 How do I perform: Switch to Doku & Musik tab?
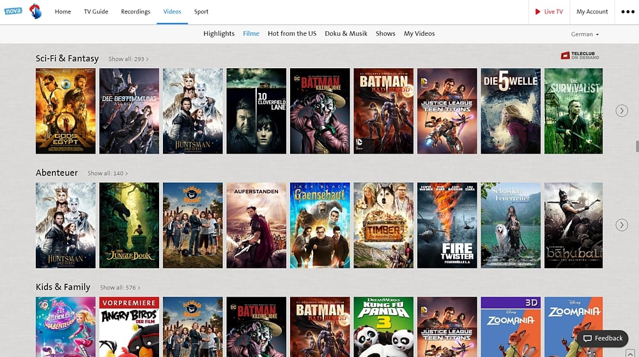pos(346,34)
